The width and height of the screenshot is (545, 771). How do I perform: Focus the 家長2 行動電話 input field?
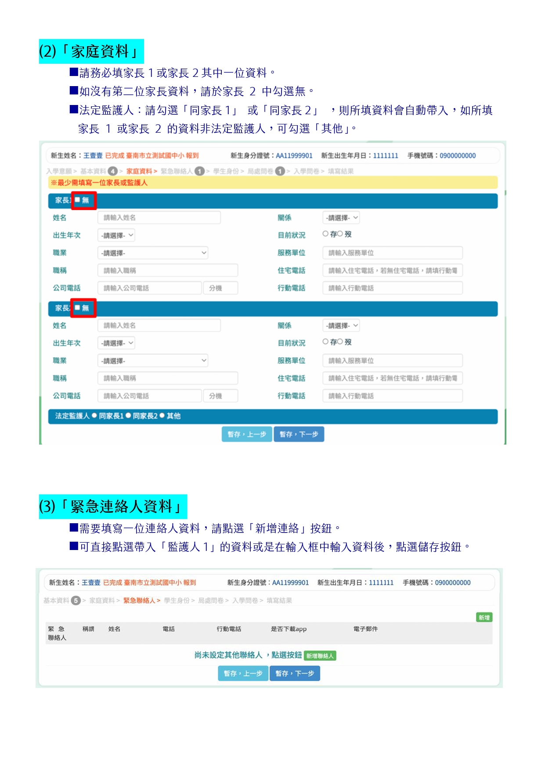click(x=392, y=396)
